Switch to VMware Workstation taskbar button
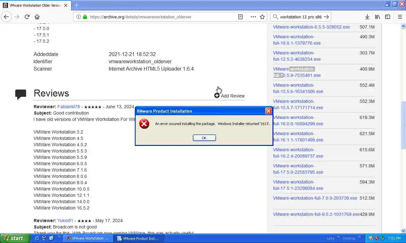 click(88, 238)
